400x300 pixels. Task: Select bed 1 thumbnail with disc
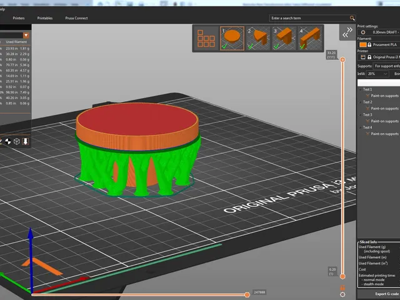232,39
